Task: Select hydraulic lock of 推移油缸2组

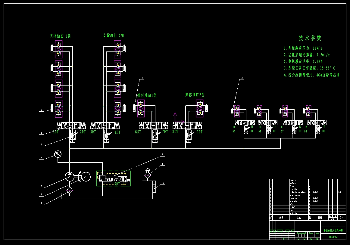Action: 200,108
